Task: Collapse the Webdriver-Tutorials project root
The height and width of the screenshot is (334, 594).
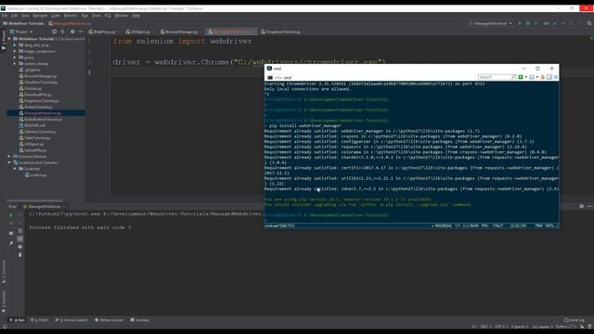Action: point(9,39)
